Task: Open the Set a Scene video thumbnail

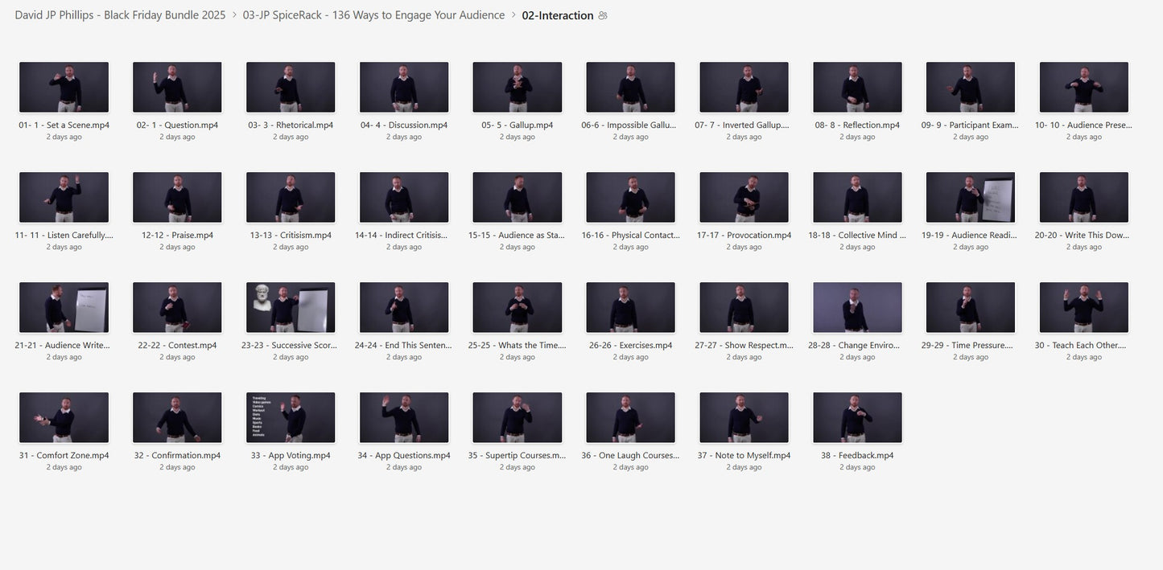Action: coord(64,87)
